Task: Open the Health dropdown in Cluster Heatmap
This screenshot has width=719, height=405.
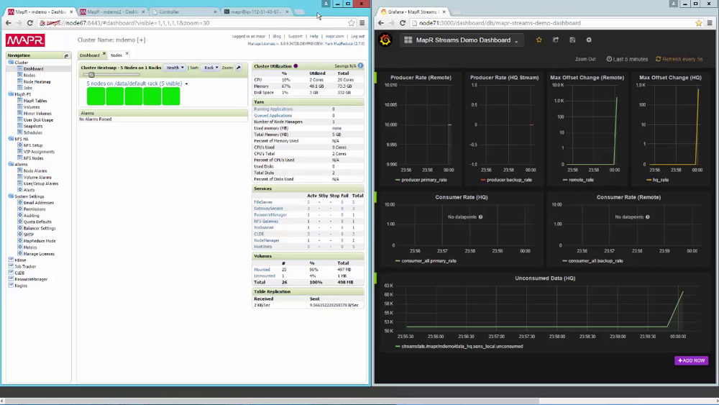Action: [175, 68]
